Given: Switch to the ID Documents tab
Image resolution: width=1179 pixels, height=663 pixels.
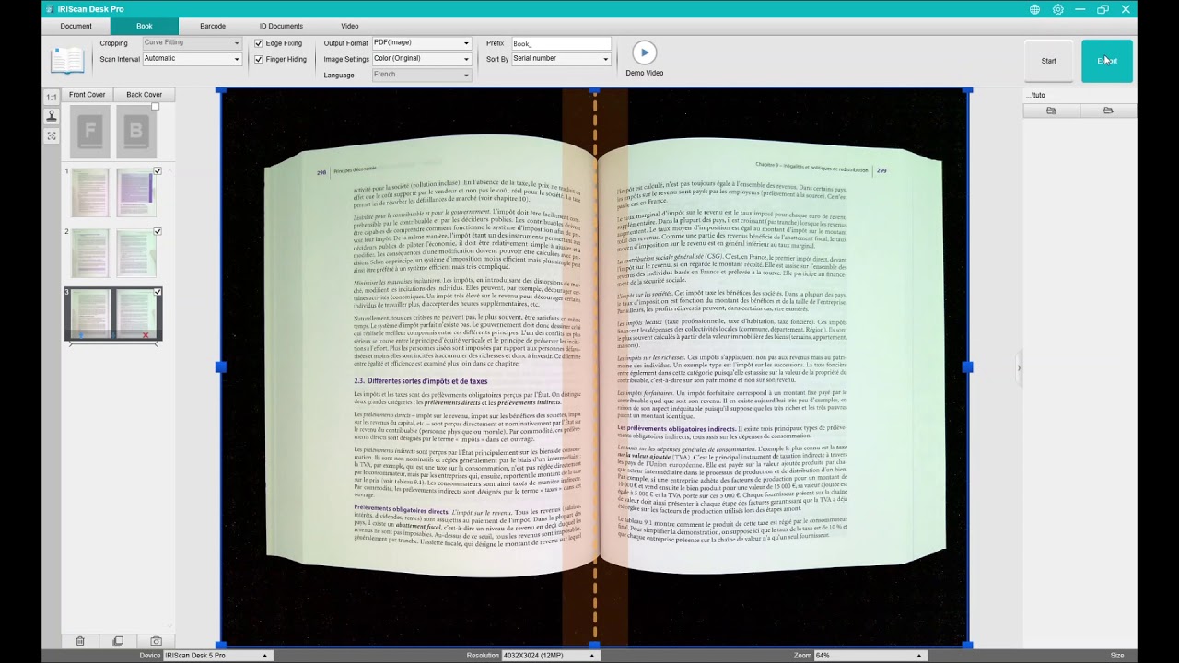Looking at the screenshot, I should tap(281, 27).
